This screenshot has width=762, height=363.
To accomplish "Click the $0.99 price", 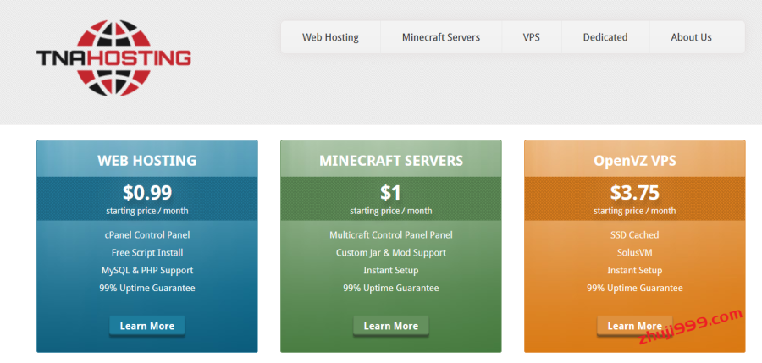I will [147, 193].
